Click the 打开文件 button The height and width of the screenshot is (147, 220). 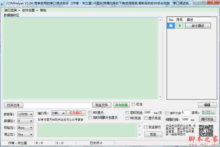point(14,105)
